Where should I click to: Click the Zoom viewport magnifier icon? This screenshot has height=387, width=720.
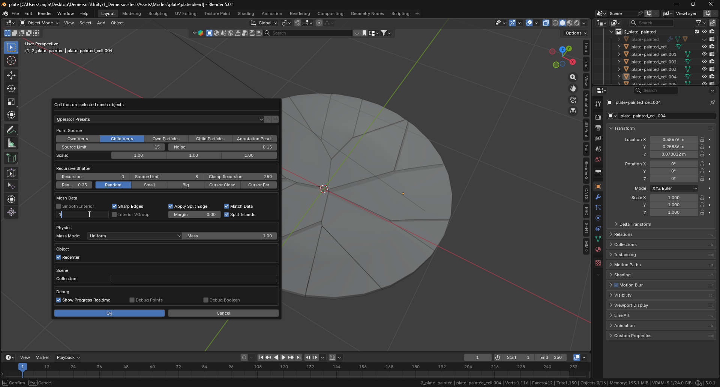(573, 77)
